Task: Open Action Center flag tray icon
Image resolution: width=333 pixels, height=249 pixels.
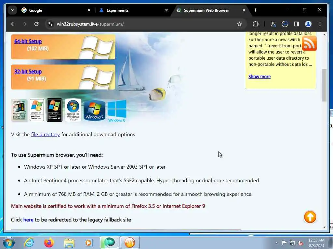Action: pyautogui.click(x=284, y=243)
